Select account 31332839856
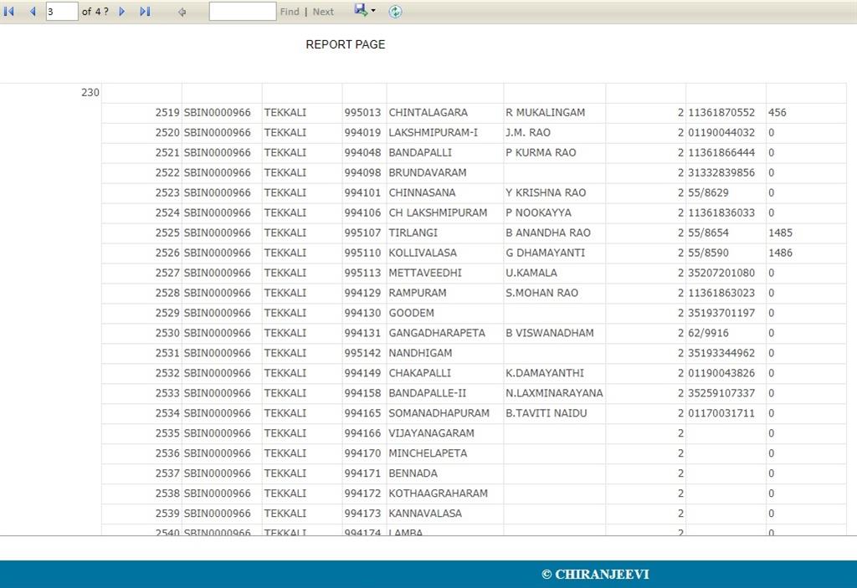 click(x=721, y=172)
